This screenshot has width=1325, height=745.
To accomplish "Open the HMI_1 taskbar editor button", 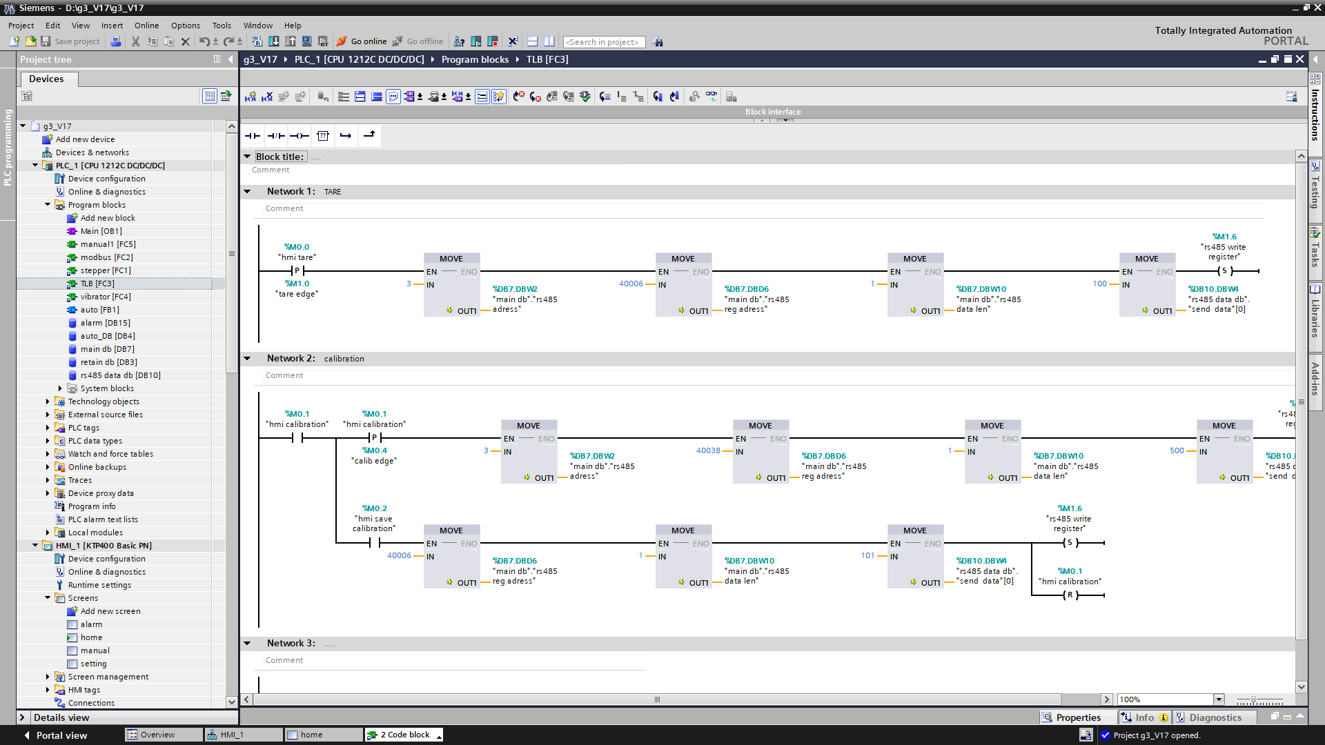I will coord(244,735).
